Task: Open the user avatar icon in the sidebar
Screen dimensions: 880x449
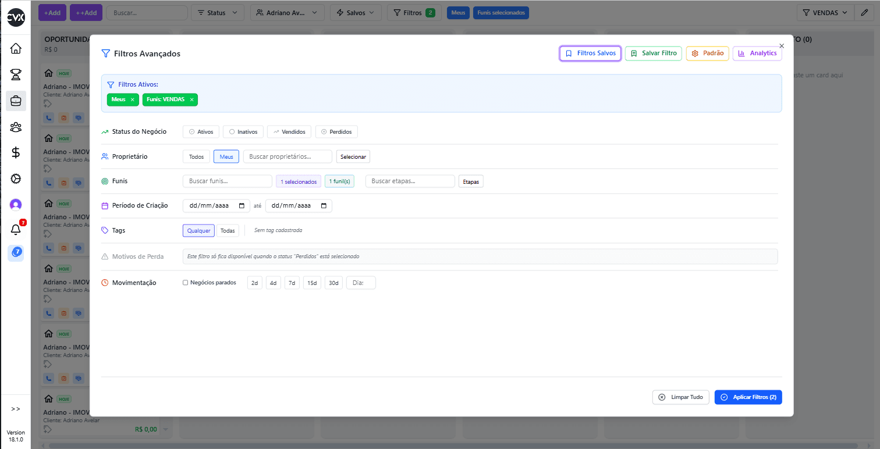Action: tap(16, 204)
